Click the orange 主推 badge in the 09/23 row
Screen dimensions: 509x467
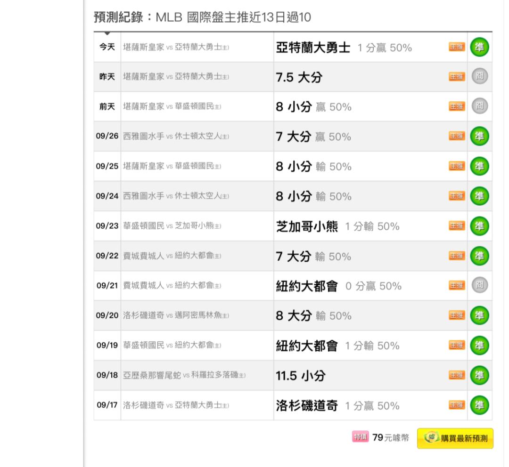457,225
